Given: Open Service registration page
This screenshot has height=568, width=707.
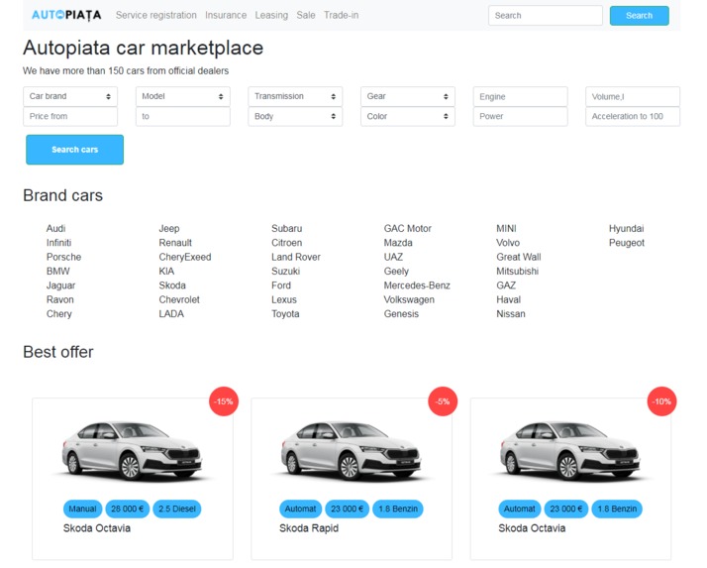Looking at the screenshot, I should tap(156, 15).
